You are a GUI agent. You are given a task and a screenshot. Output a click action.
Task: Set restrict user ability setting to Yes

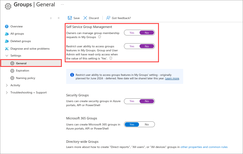click(132, 46)
